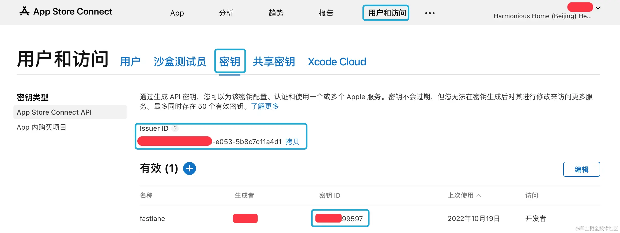This screenshot has height=233, width=620.
Task: Select App 内购买项目 key type
Action: tap(41, 127)
